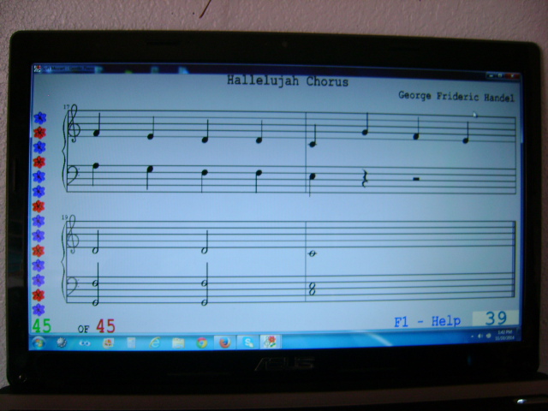Viewport: 548px width, 411px height.
Task: Open Internet Explorer from the taskbar
Action: (x=155, y=342)
